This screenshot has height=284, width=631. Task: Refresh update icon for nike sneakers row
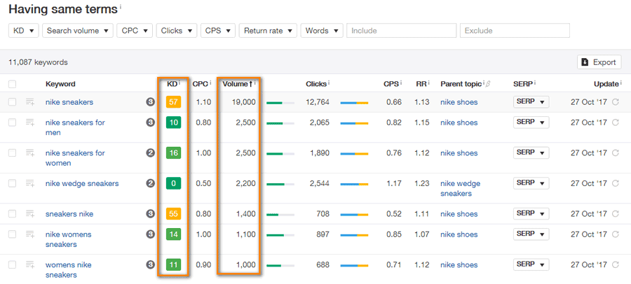click(x=616, y=102)
